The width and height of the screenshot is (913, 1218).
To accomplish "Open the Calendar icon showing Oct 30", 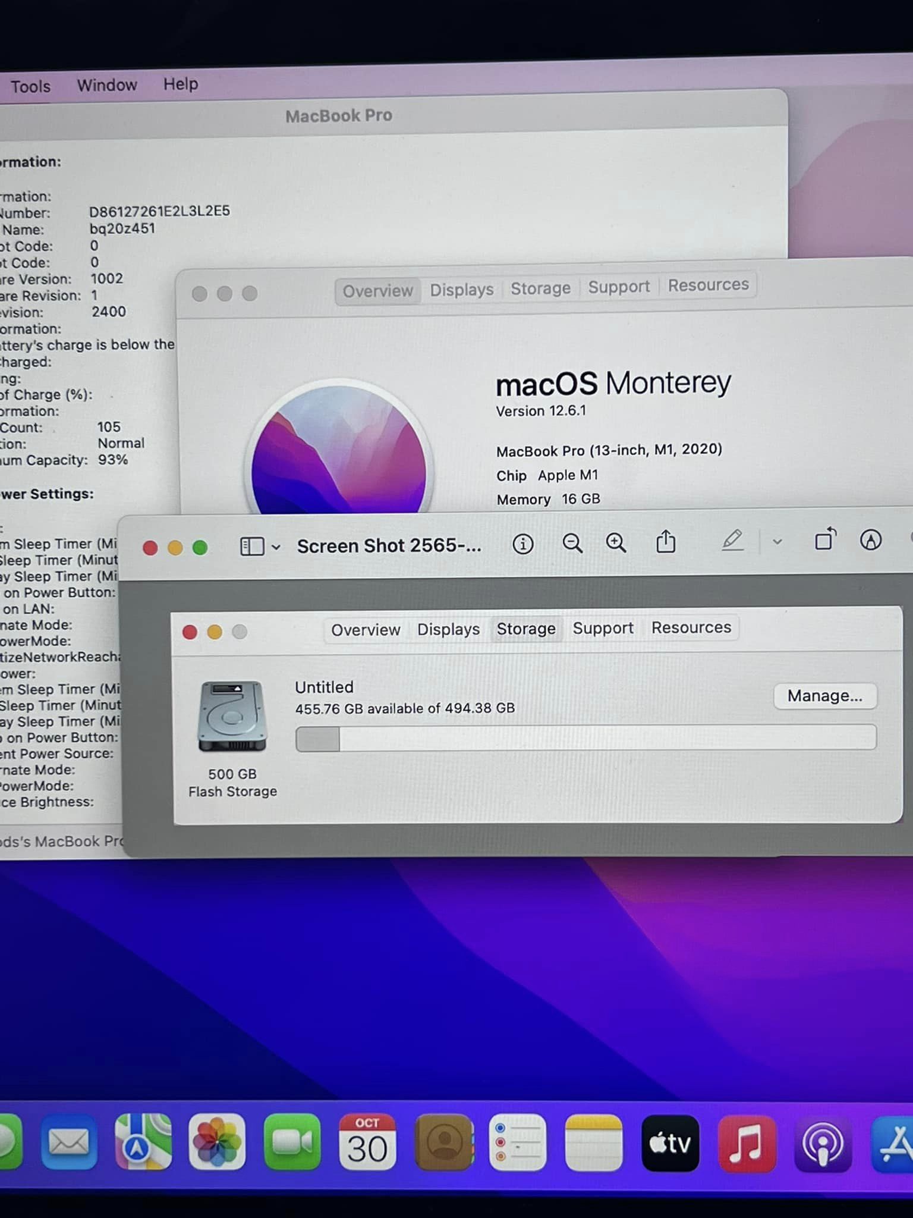I will point(367,1142).
